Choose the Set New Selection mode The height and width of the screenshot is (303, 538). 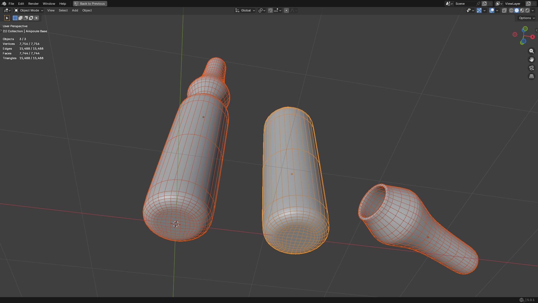pos(15,18)
